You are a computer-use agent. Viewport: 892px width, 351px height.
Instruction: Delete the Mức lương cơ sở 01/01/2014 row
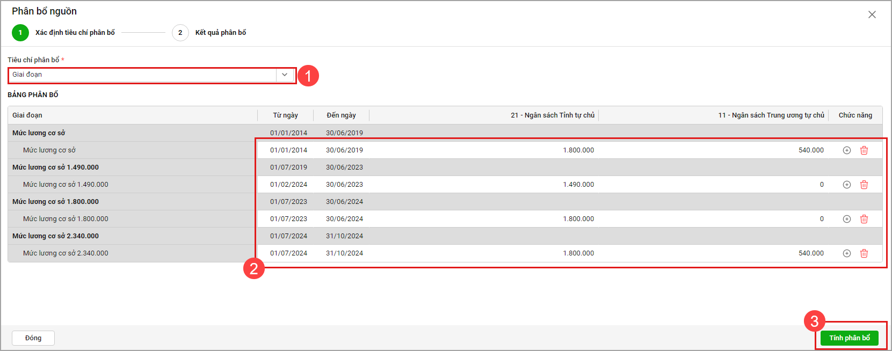864,150
